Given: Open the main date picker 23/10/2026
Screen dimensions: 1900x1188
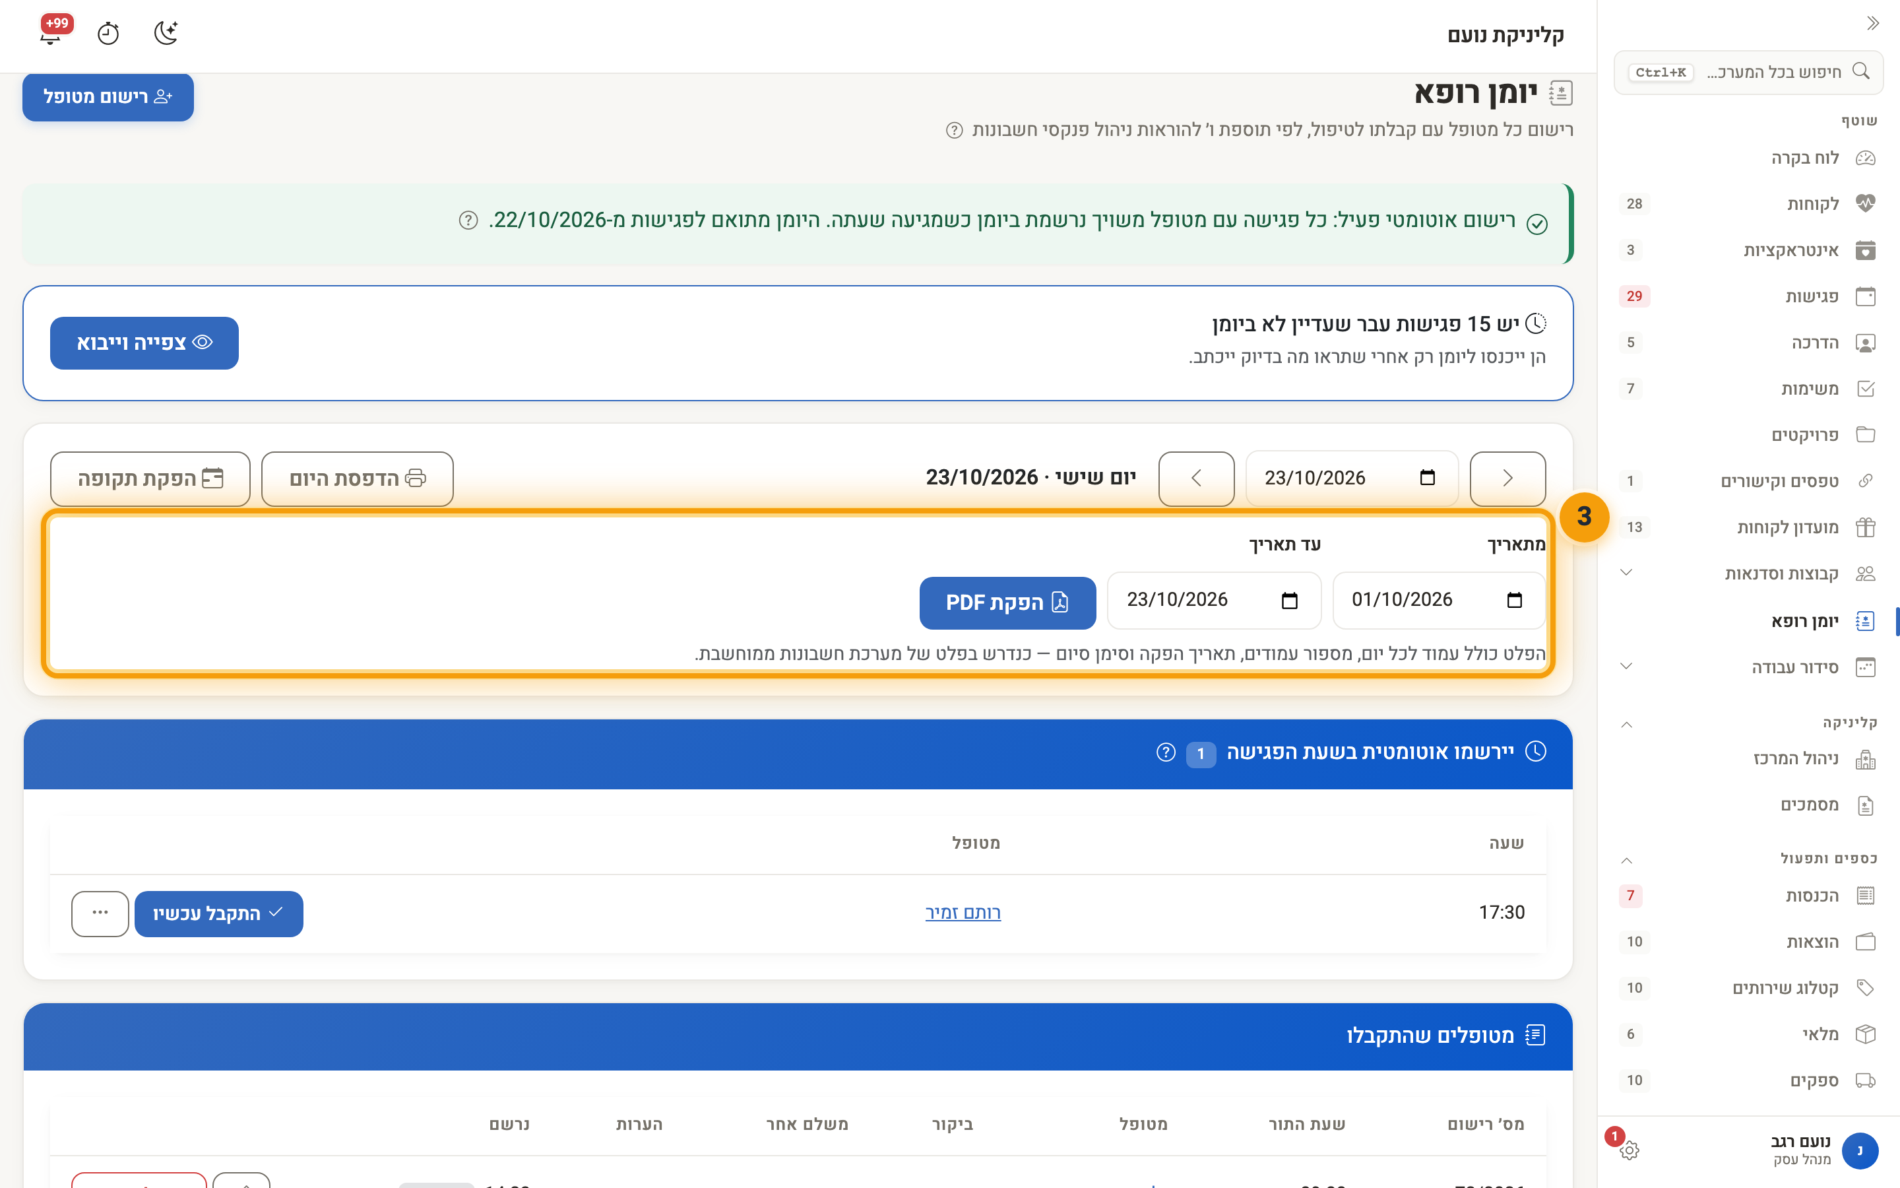Looking at the screenshot, I should click(1352, 478).
